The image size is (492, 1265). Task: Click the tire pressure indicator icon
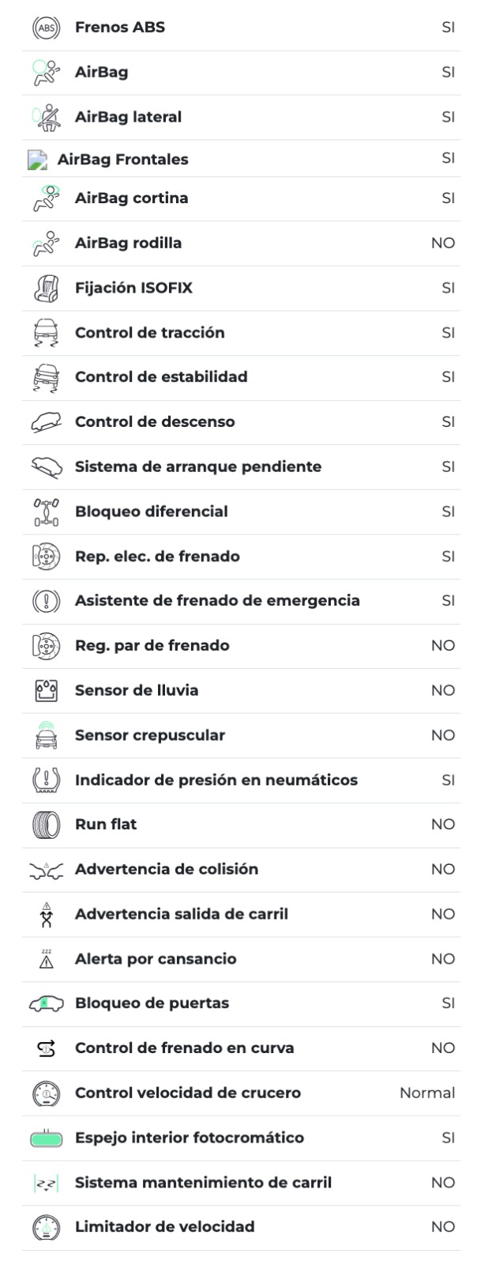[x=46, y=780]
